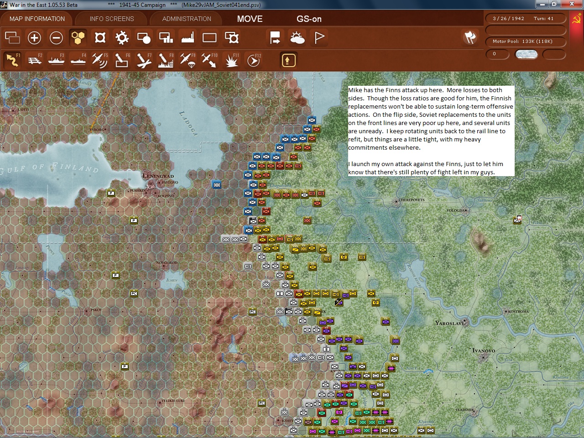Select the F4 amphibious transport mode
The image size is (584, 438).
(x=78, y=60)
